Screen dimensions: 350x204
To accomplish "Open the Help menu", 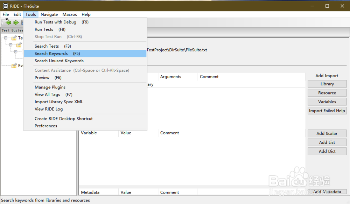I will (86, 14).
